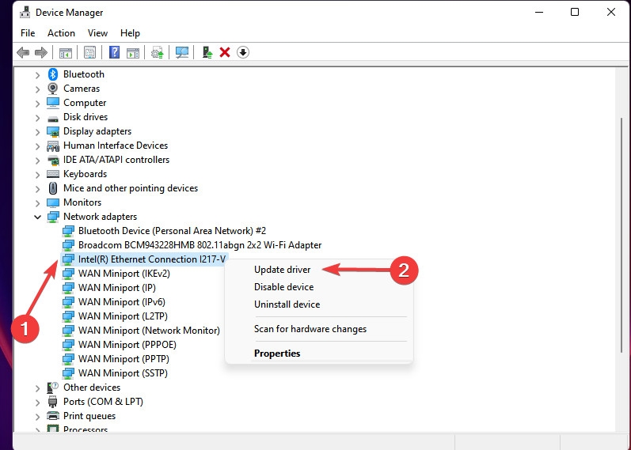Click the Network adapters category icon
The height and width of the screenshot is (450, 631).
pyautogui.click(x=53, y=217)
